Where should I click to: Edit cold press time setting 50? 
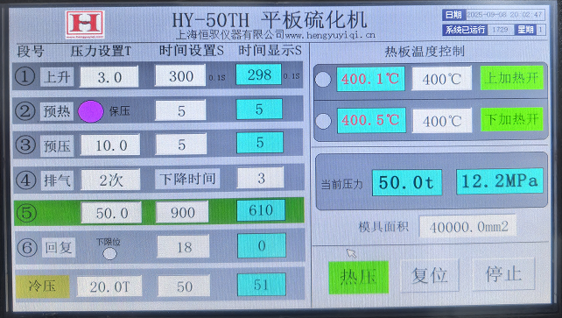pos(184,286)
